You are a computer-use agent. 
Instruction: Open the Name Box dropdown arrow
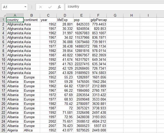[25, 7]
